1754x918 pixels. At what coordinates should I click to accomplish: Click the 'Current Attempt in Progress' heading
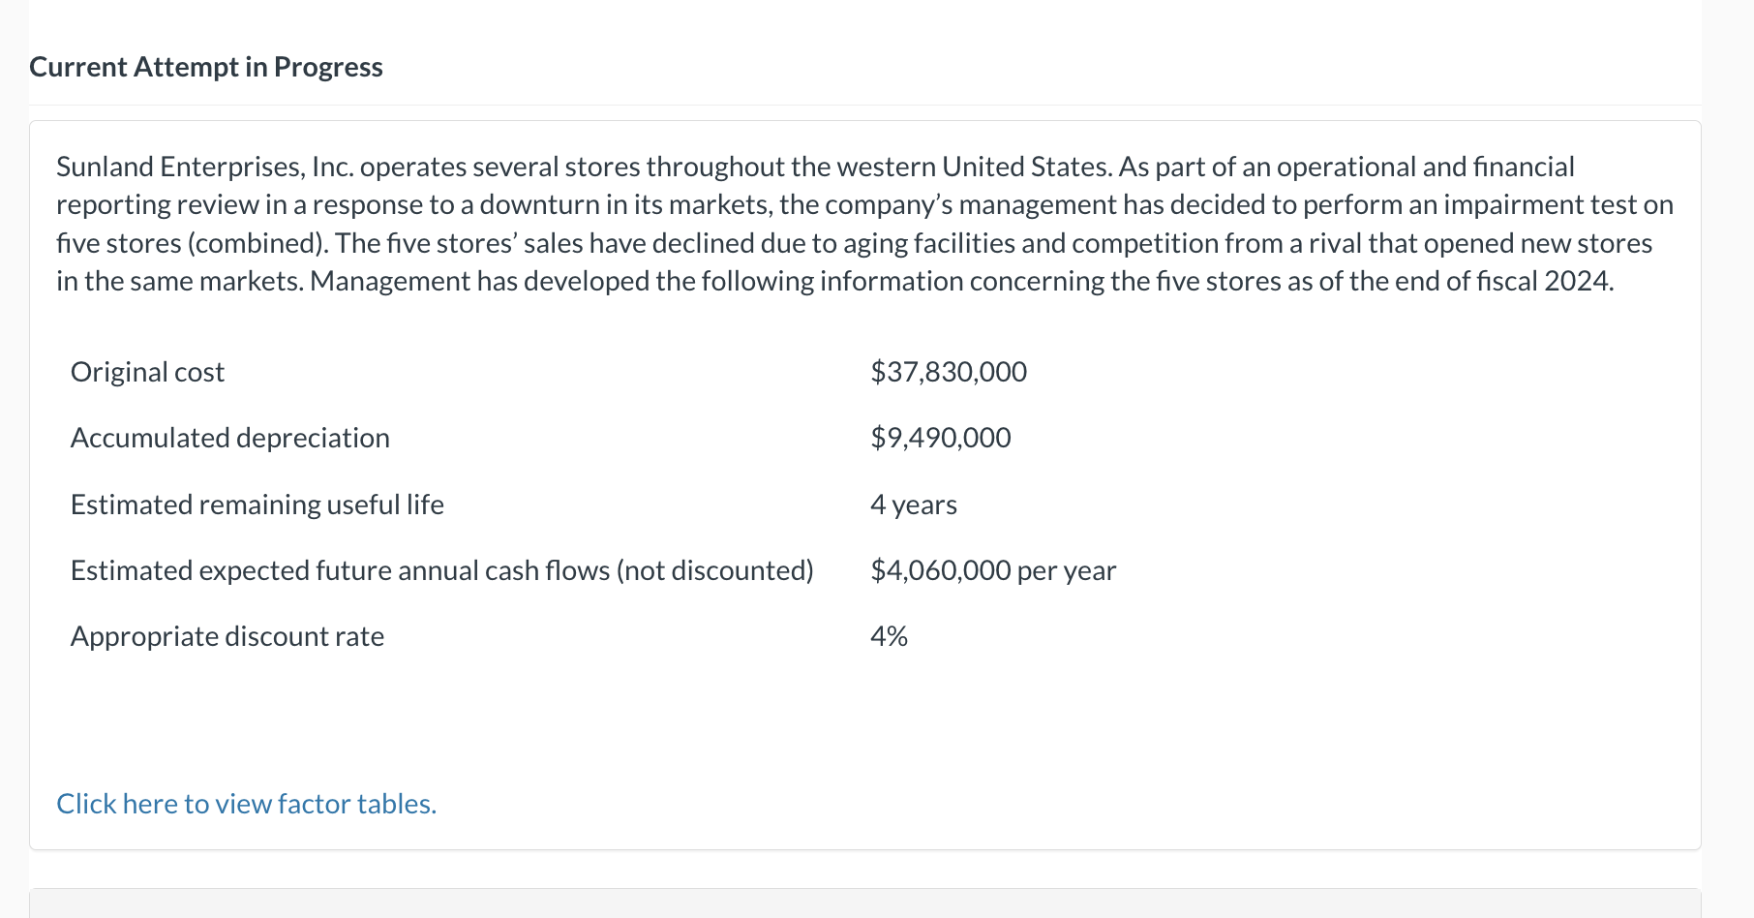pos(206,67)
